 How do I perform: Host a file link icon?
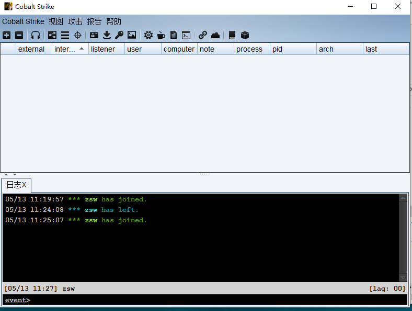pyautogui.click(x=202, y=35)
